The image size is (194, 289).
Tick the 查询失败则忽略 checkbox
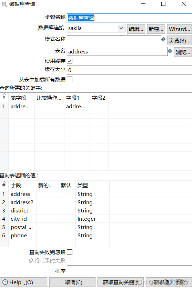70,252
